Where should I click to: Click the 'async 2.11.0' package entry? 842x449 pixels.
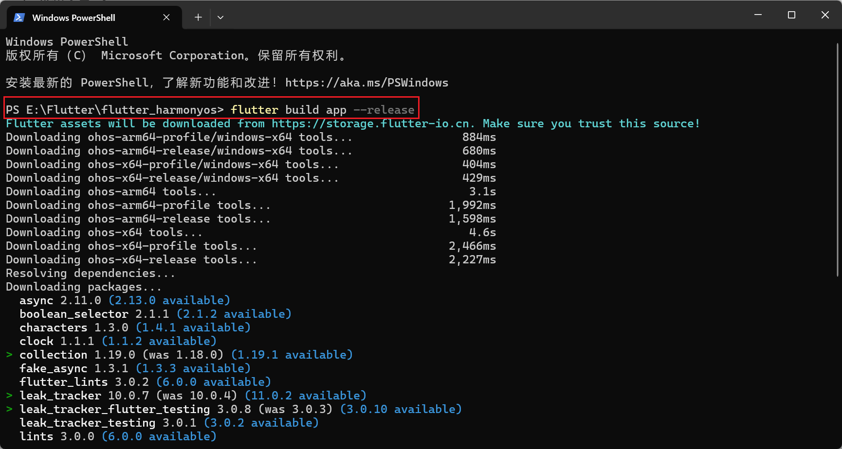60,300
